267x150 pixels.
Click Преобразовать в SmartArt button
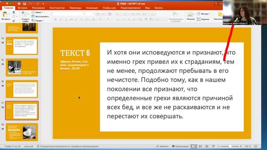click(176, 17)
